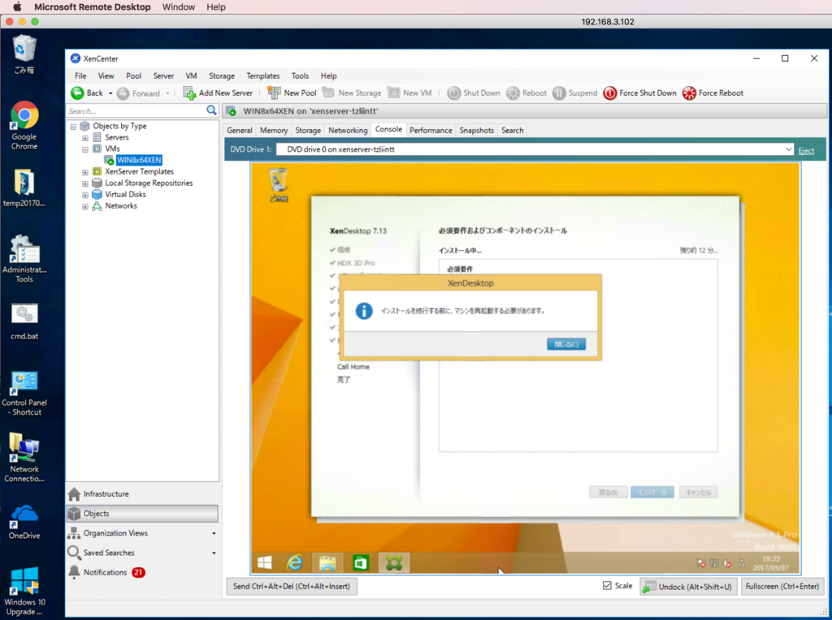This screenshot has width=832, height=620.
Task: Click the New Pool toolbar icon
Action: [274, 93]
